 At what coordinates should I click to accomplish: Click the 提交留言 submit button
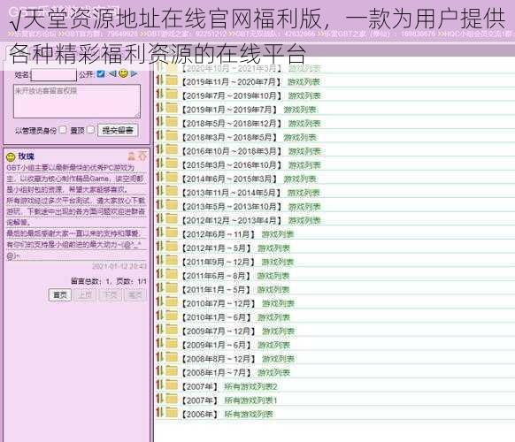coord(118,130)
